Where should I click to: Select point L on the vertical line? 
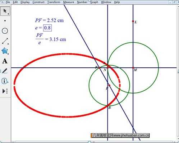(133, 21)
